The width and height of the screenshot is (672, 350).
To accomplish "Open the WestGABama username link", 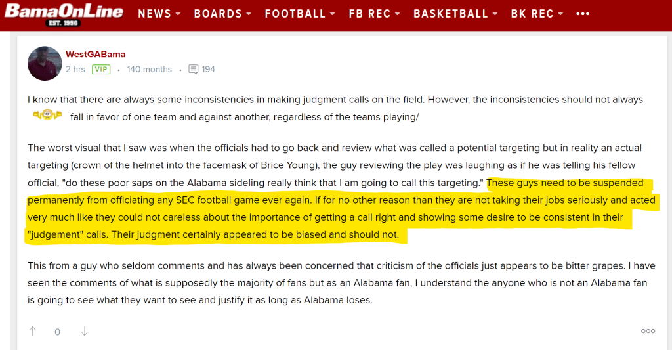I will 95,54.
